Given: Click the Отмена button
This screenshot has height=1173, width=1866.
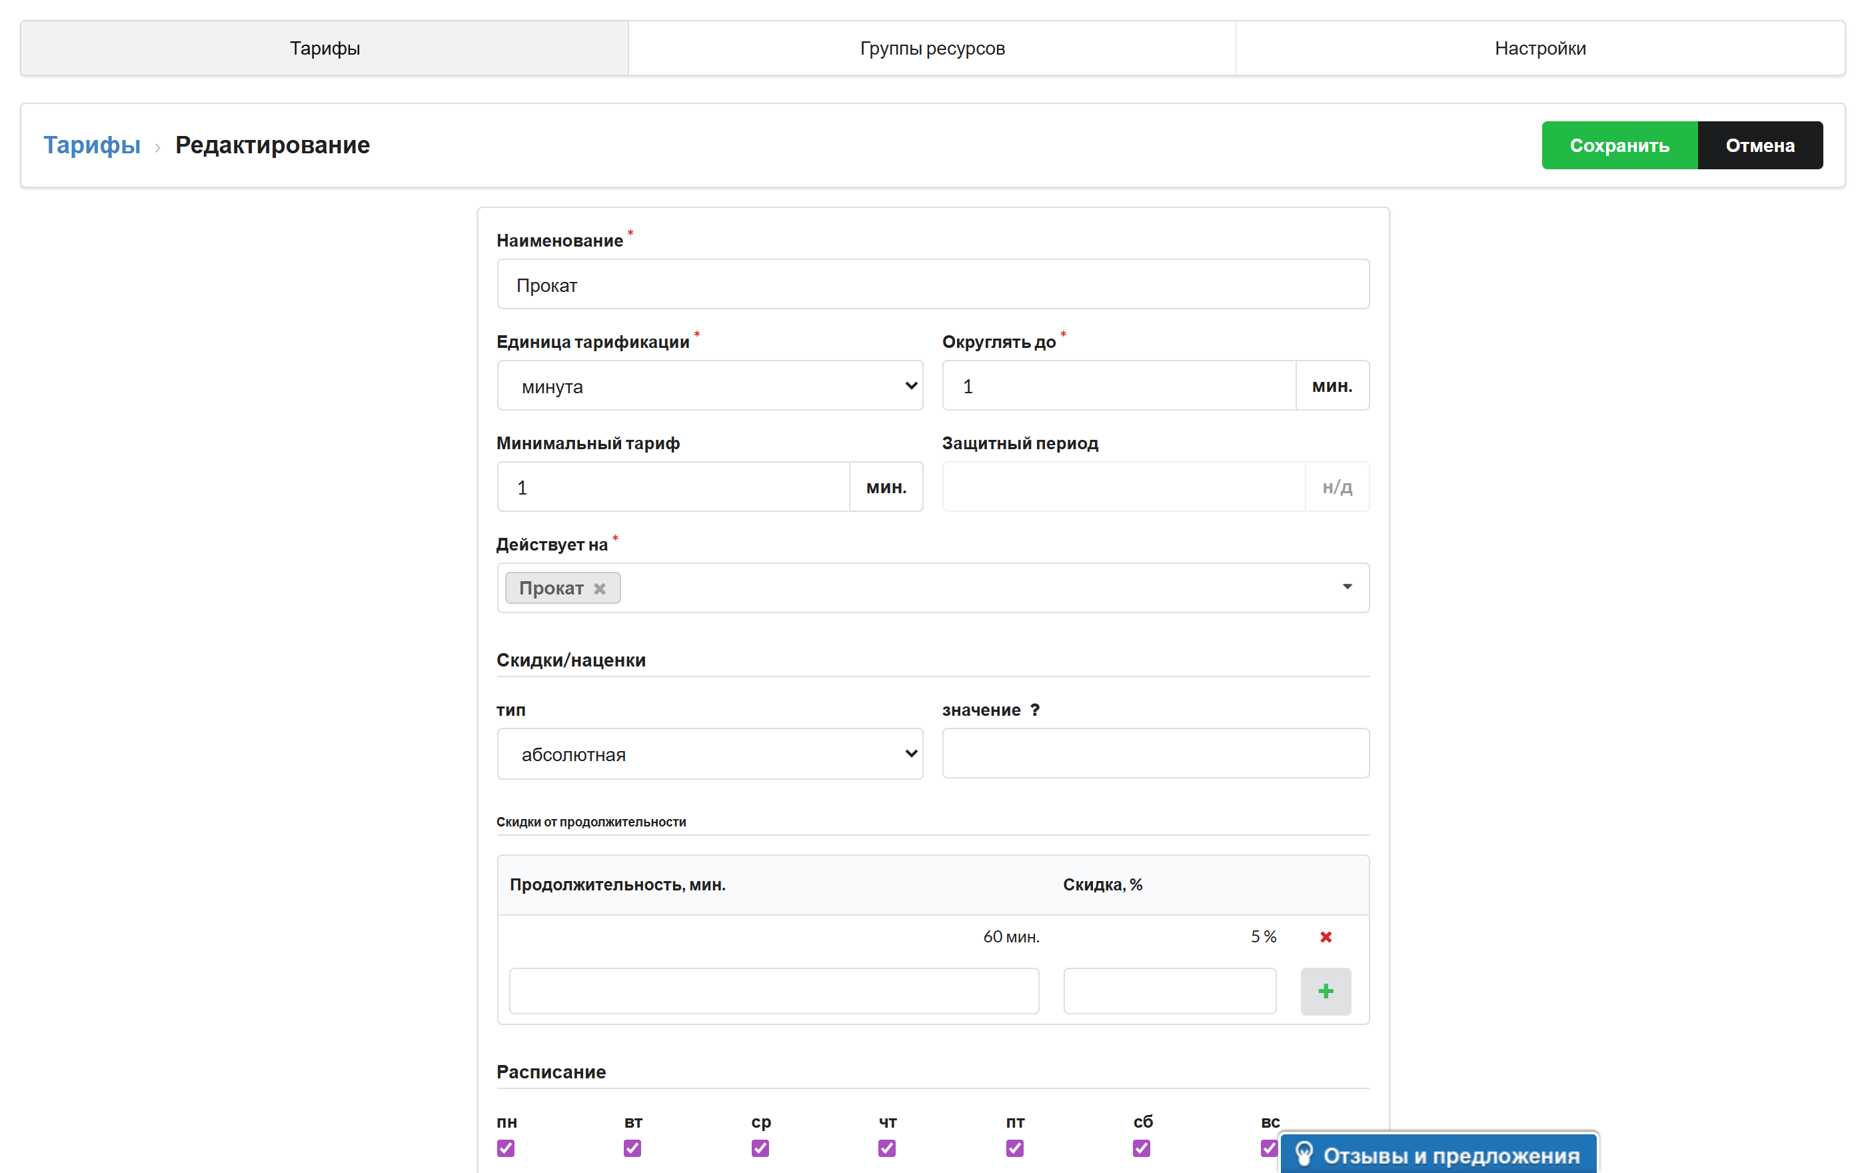Looking at the screenshot, I should click(x=1760, y=145).
